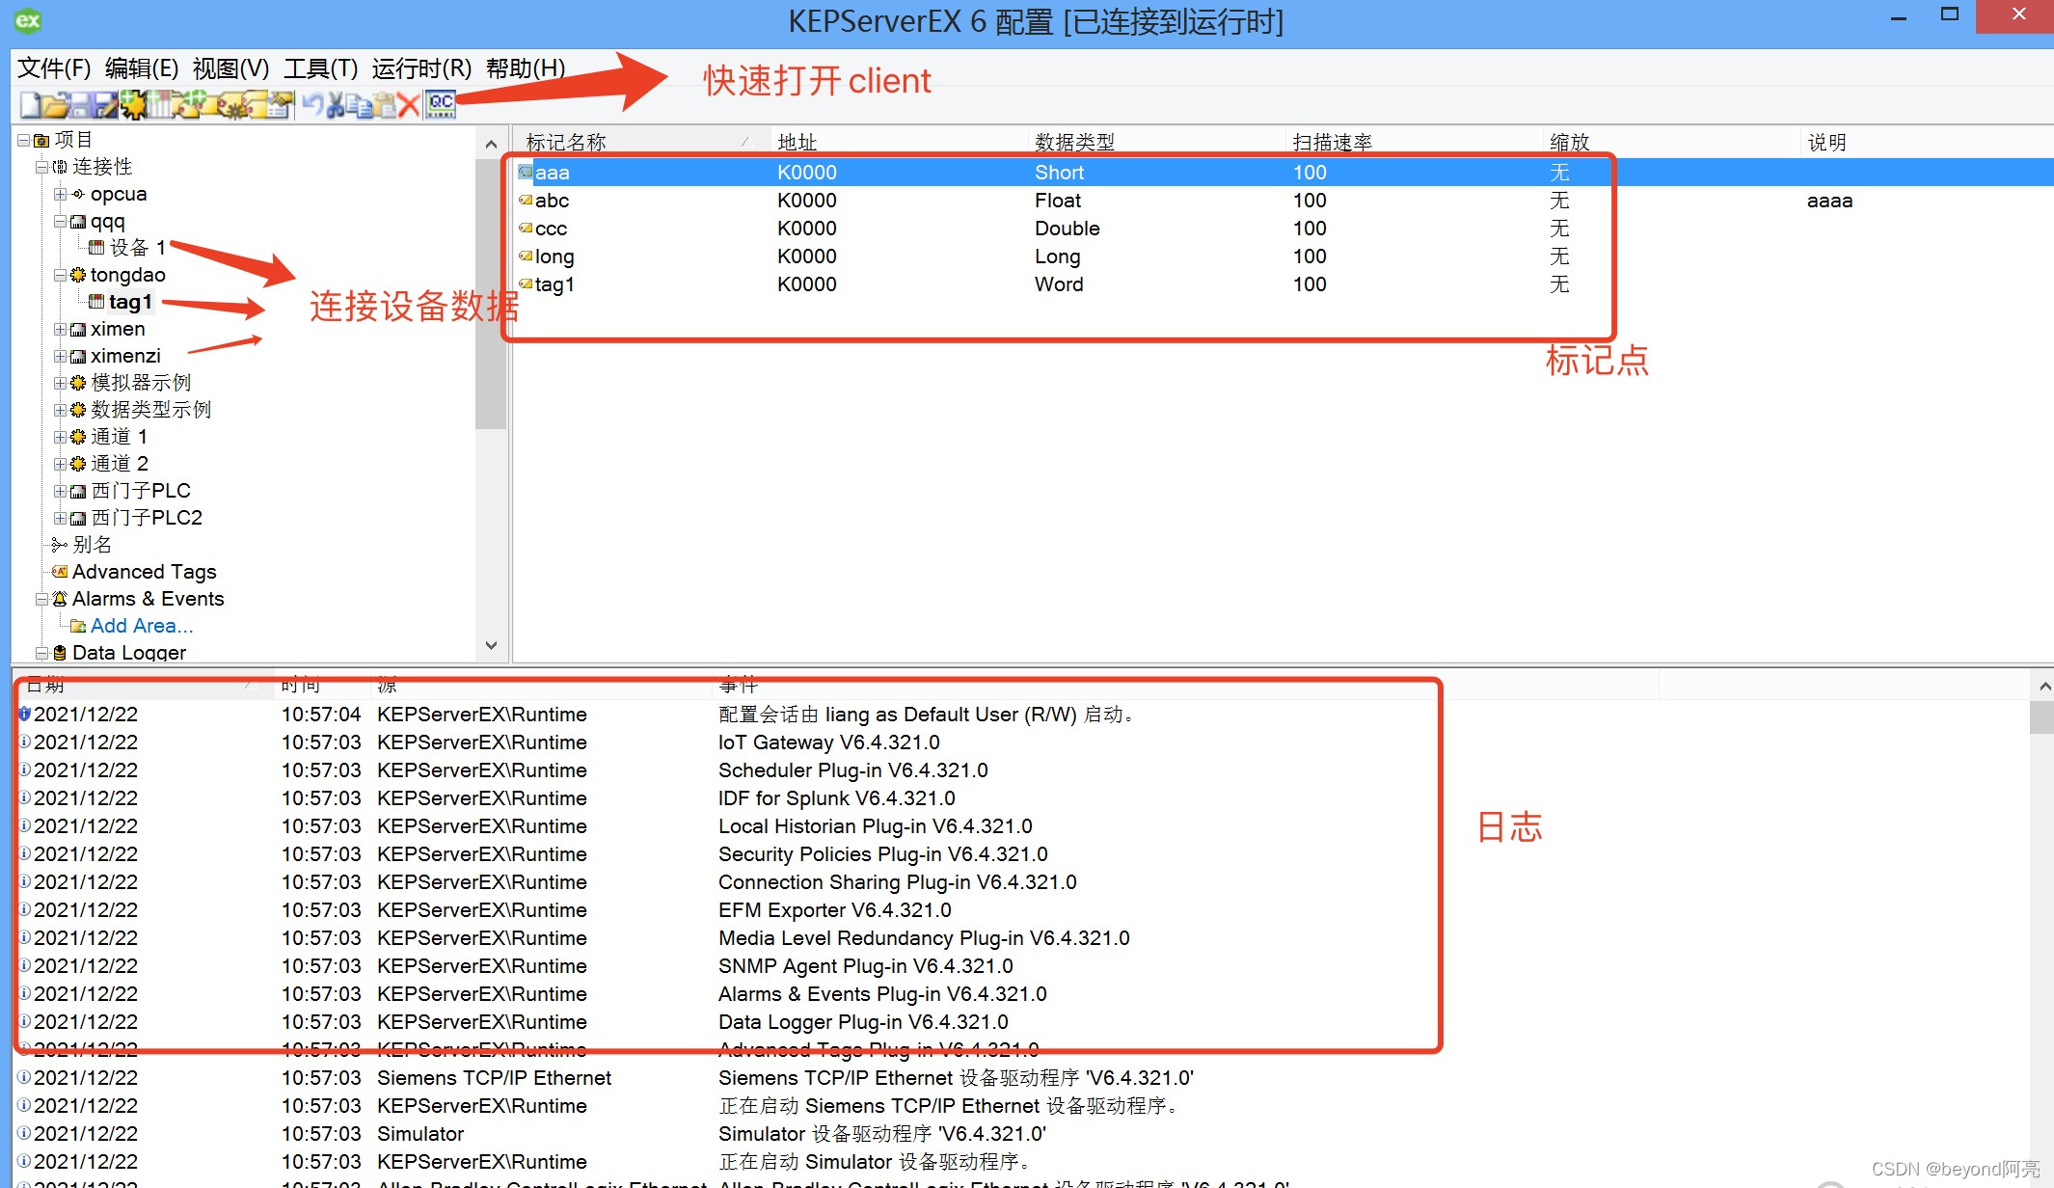
Task: Open the 帮助(H) menu
Action: [526, 68]
